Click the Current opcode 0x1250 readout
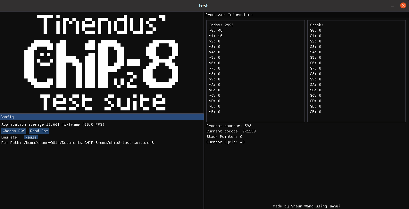 231,131
